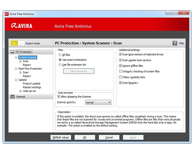Open Product update in the tree

point(31,84)
